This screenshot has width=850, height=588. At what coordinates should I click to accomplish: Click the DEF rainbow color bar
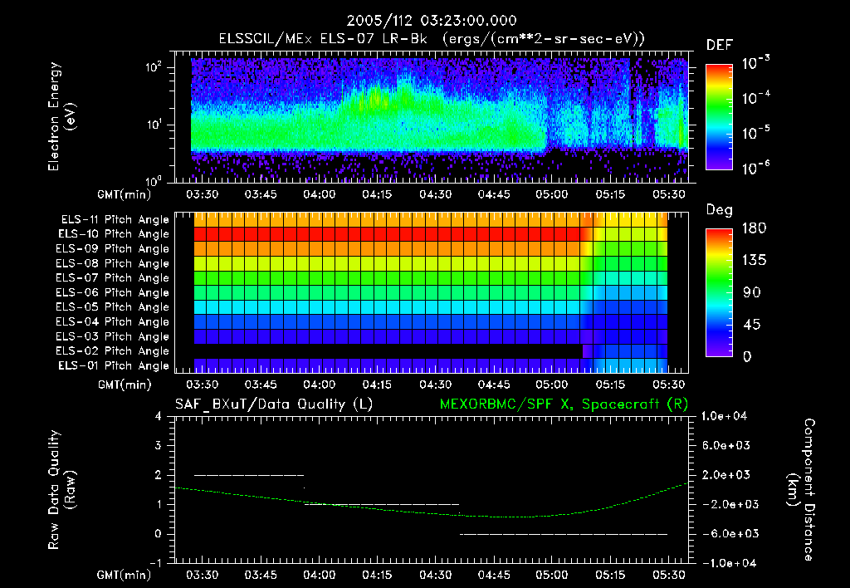click(x=720, y=117)
